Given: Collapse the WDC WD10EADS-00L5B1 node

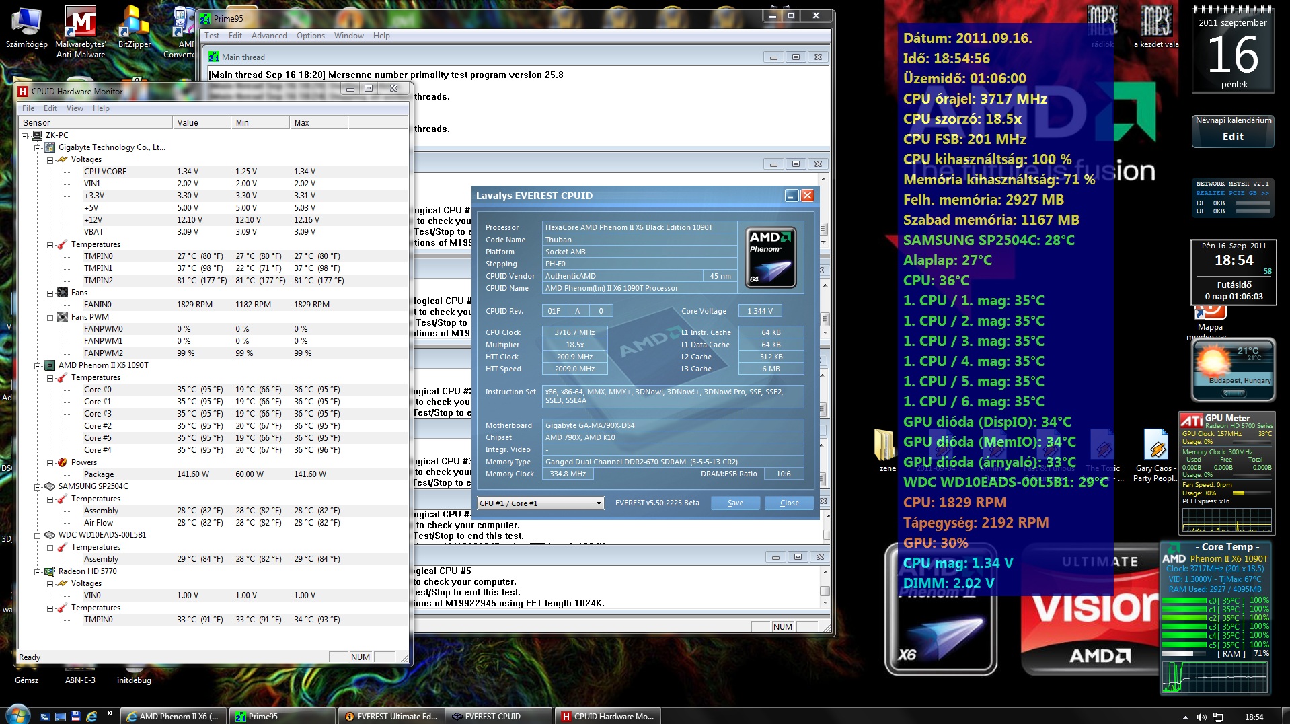Looking at the screenshot, I should point(38,535).
